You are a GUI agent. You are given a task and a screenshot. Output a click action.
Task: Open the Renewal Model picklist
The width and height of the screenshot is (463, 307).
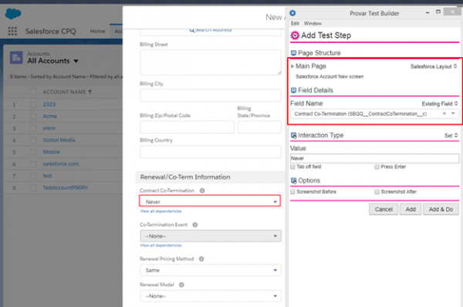[211, 296]
